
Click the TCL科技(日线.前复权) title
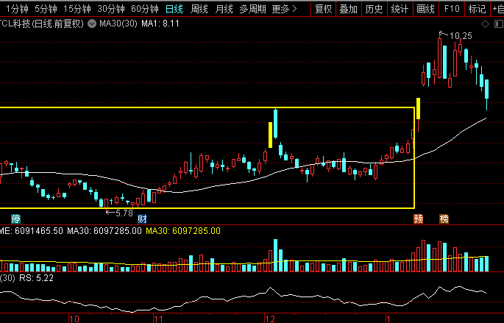pyautogui.click(x=42, y=24)
